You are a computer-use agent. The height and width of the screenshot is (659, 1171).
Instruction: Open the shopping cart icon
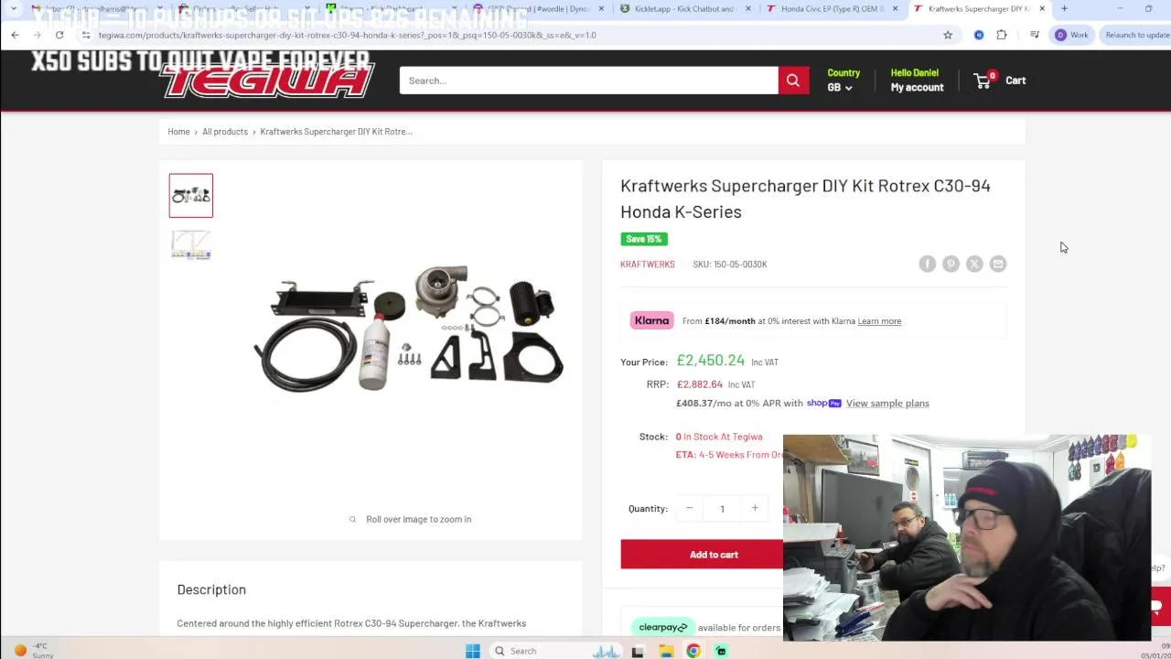point(984,81)
